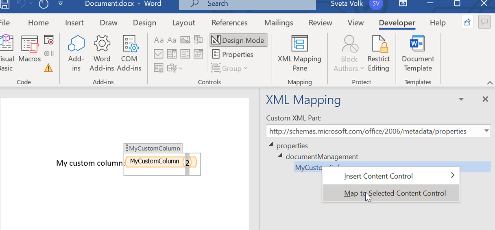Click the Record Macro icon
This screenshot has width=495, height=230.
(x=49, y=40)
